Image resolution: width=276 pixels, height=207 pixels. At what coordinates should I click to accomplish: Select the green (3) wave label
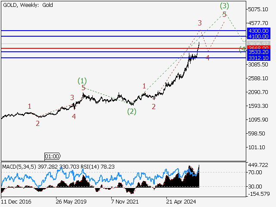pos(224,6)
